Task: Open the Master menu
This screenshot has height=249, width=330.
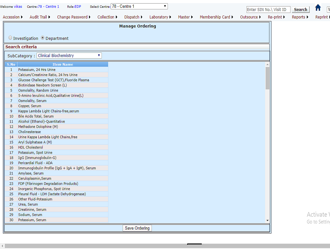Action: (185, 17)
